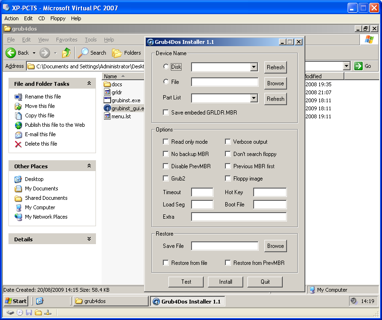Open My Computer icon in Other Places
Screen dimensions: 382x320
[x=18, y=207]
